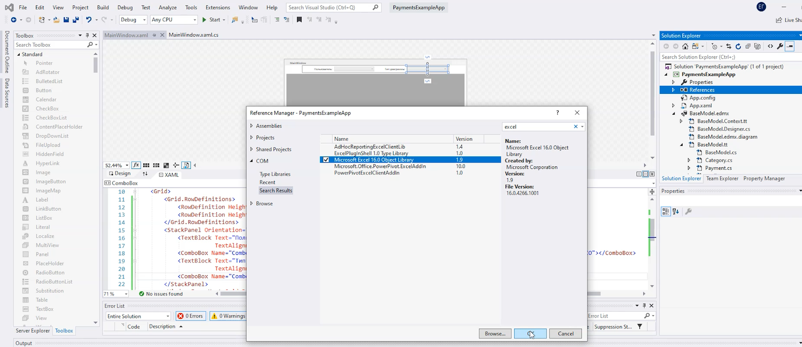
Task: Select Type Libraries under COM
Action: (275, 174)
